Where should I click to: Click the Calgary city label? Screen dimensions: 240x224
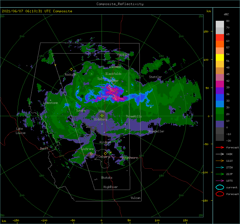click(104, 157)
